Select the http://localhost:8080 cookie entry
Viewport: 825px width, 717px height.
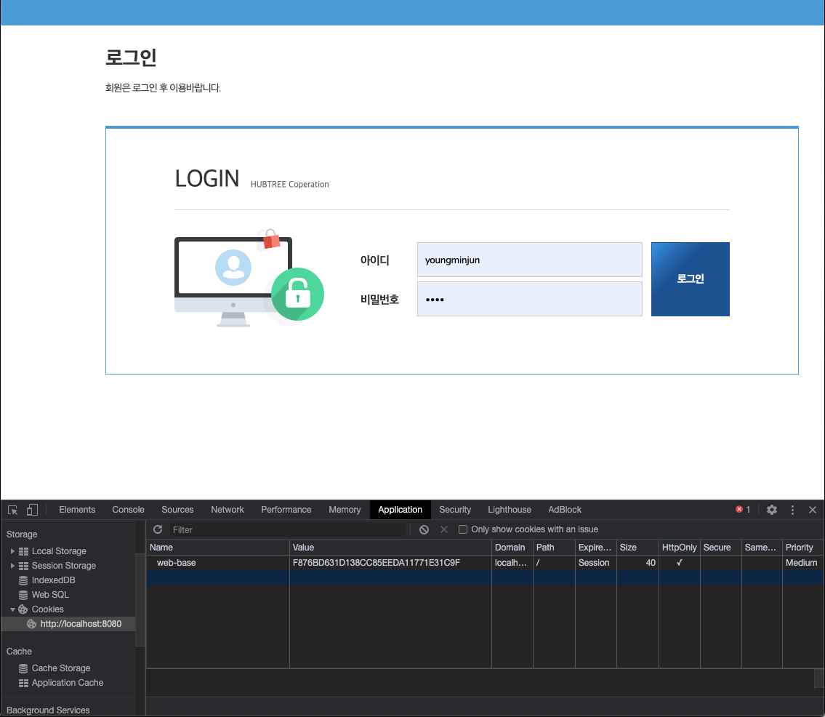pos(81,624)
